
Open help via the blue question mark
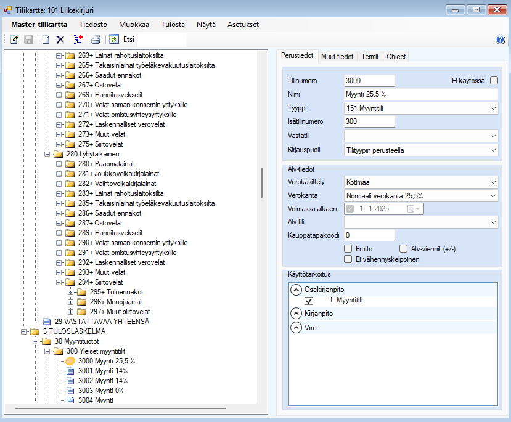(x=500, y=39)
